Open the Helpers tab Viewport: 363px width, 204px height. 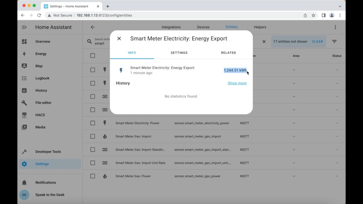click(x=260, y=27)
